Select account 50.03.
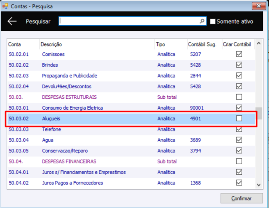Screen dimensions: 269x208 tap(16, 97)
